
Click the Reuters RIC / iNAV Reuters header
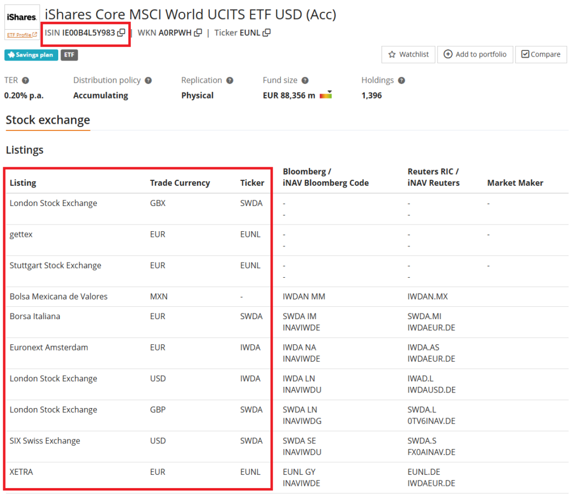(434, 177)
